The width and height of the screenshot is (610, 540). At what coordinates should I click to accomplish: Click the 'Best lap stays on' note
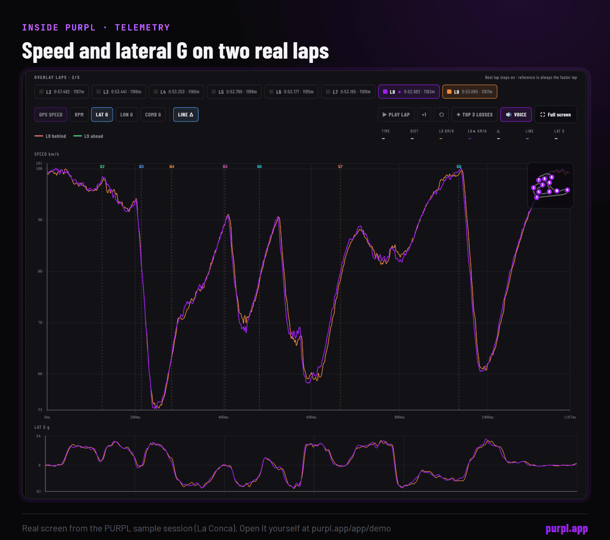531,77
